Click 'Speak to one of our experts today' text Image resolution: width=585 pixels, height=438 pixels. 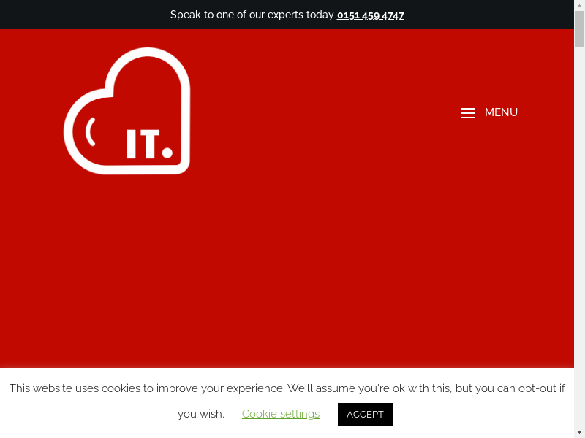tap(252, 15)
